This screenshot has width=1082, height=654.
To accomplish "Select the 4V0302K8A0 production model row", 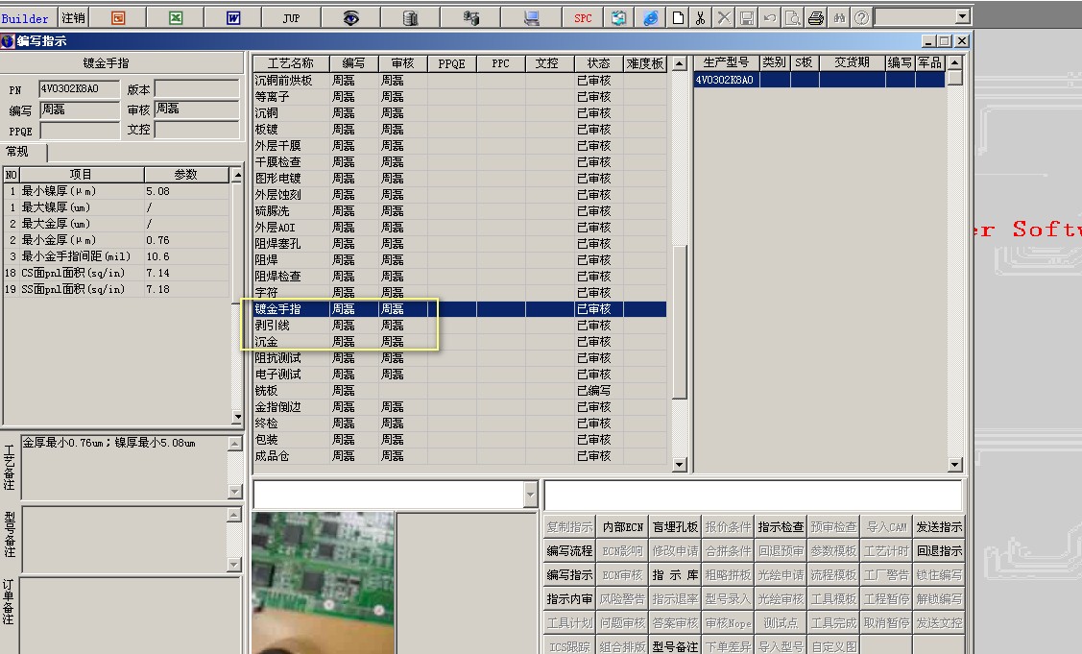I will tap(819, 80).
